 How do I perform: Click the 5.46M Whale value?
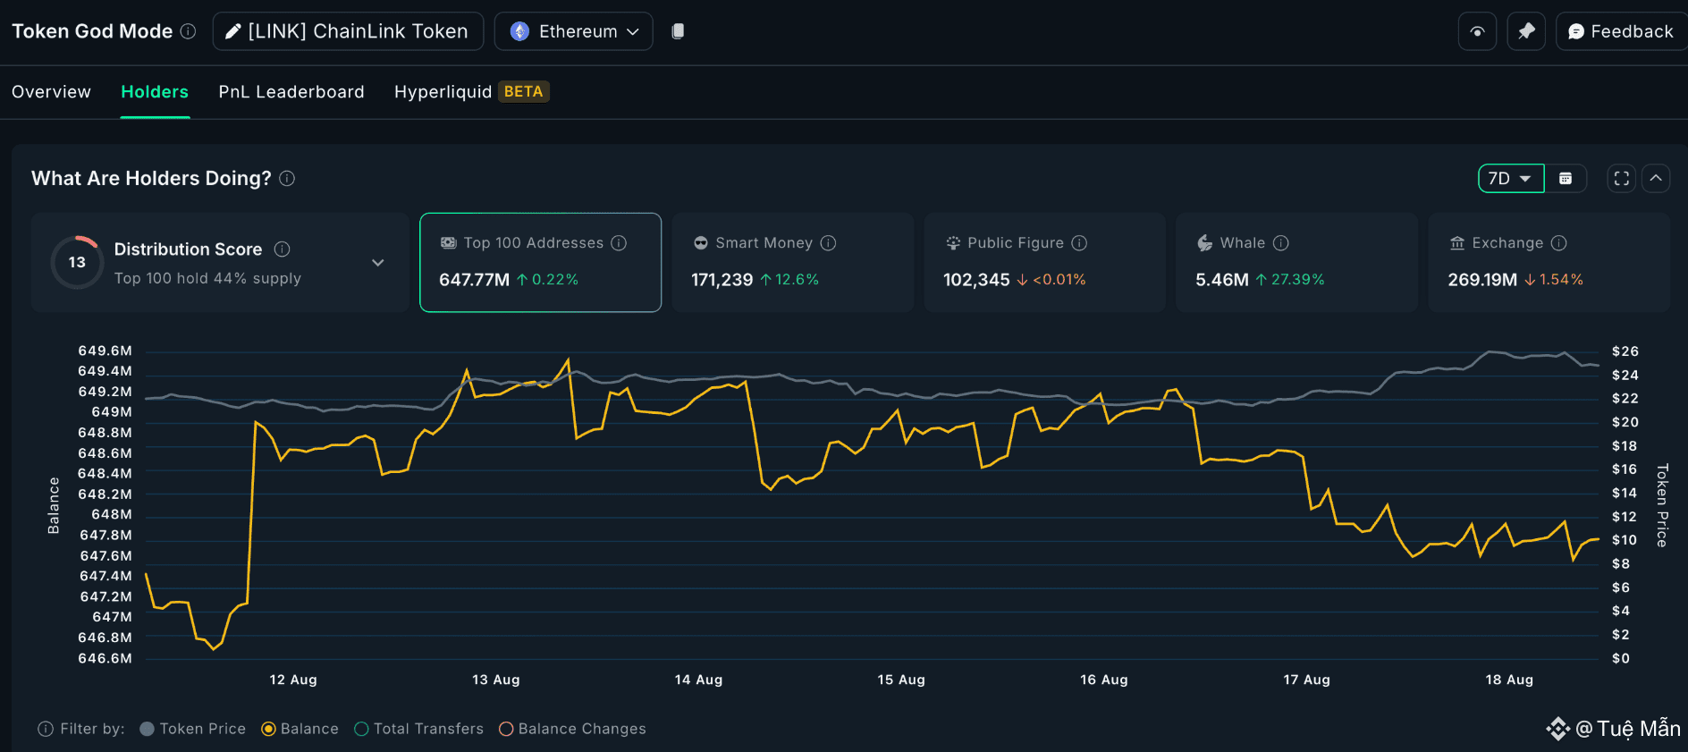tap(1222, 280)
